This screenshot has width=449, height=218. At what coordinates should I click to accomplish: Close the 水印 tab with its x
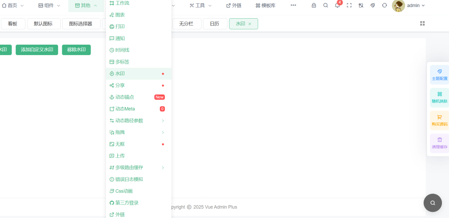click(250, 24)
